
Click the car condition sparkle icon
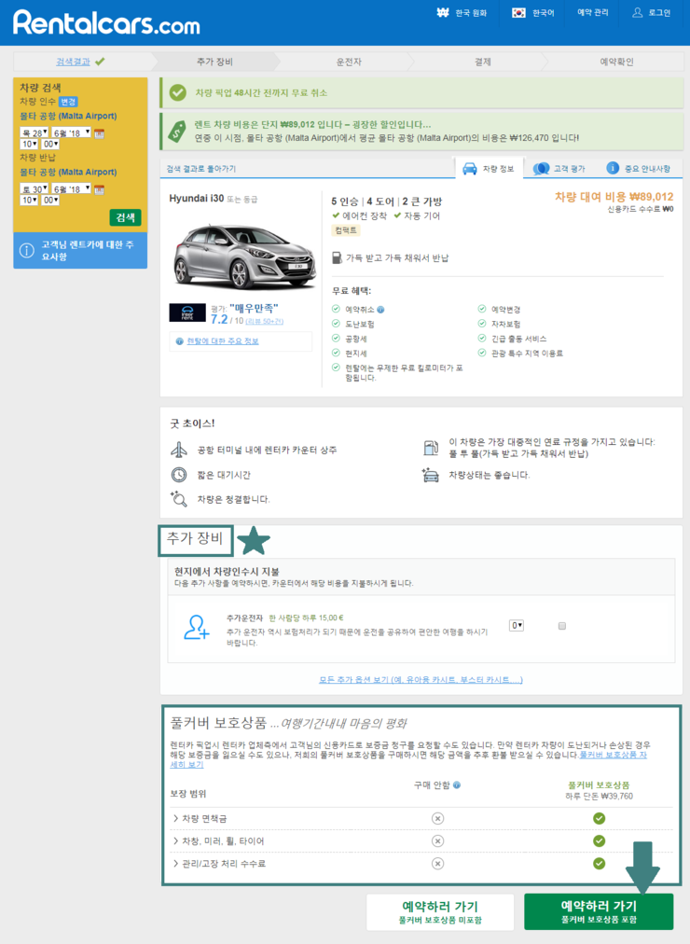click(431, 475)
